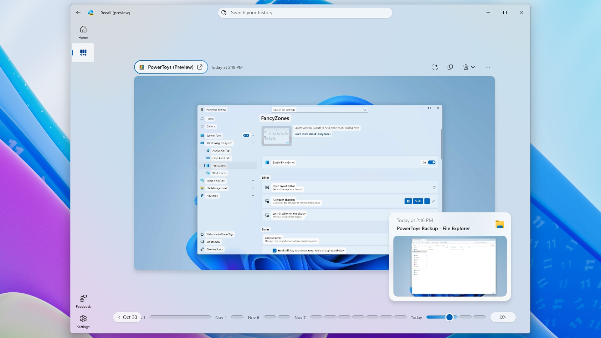
Task: Go back to Oct 30 timeline
Action: coord(127,317)
